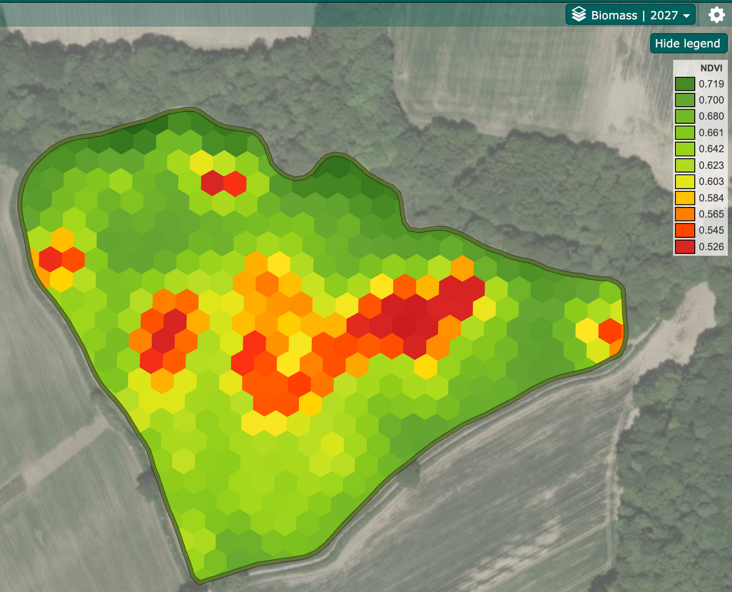The width and height of the screenshot is (732, 592).
Task: Select the 0.642 legend color swatch
Action: pos(685,149)
